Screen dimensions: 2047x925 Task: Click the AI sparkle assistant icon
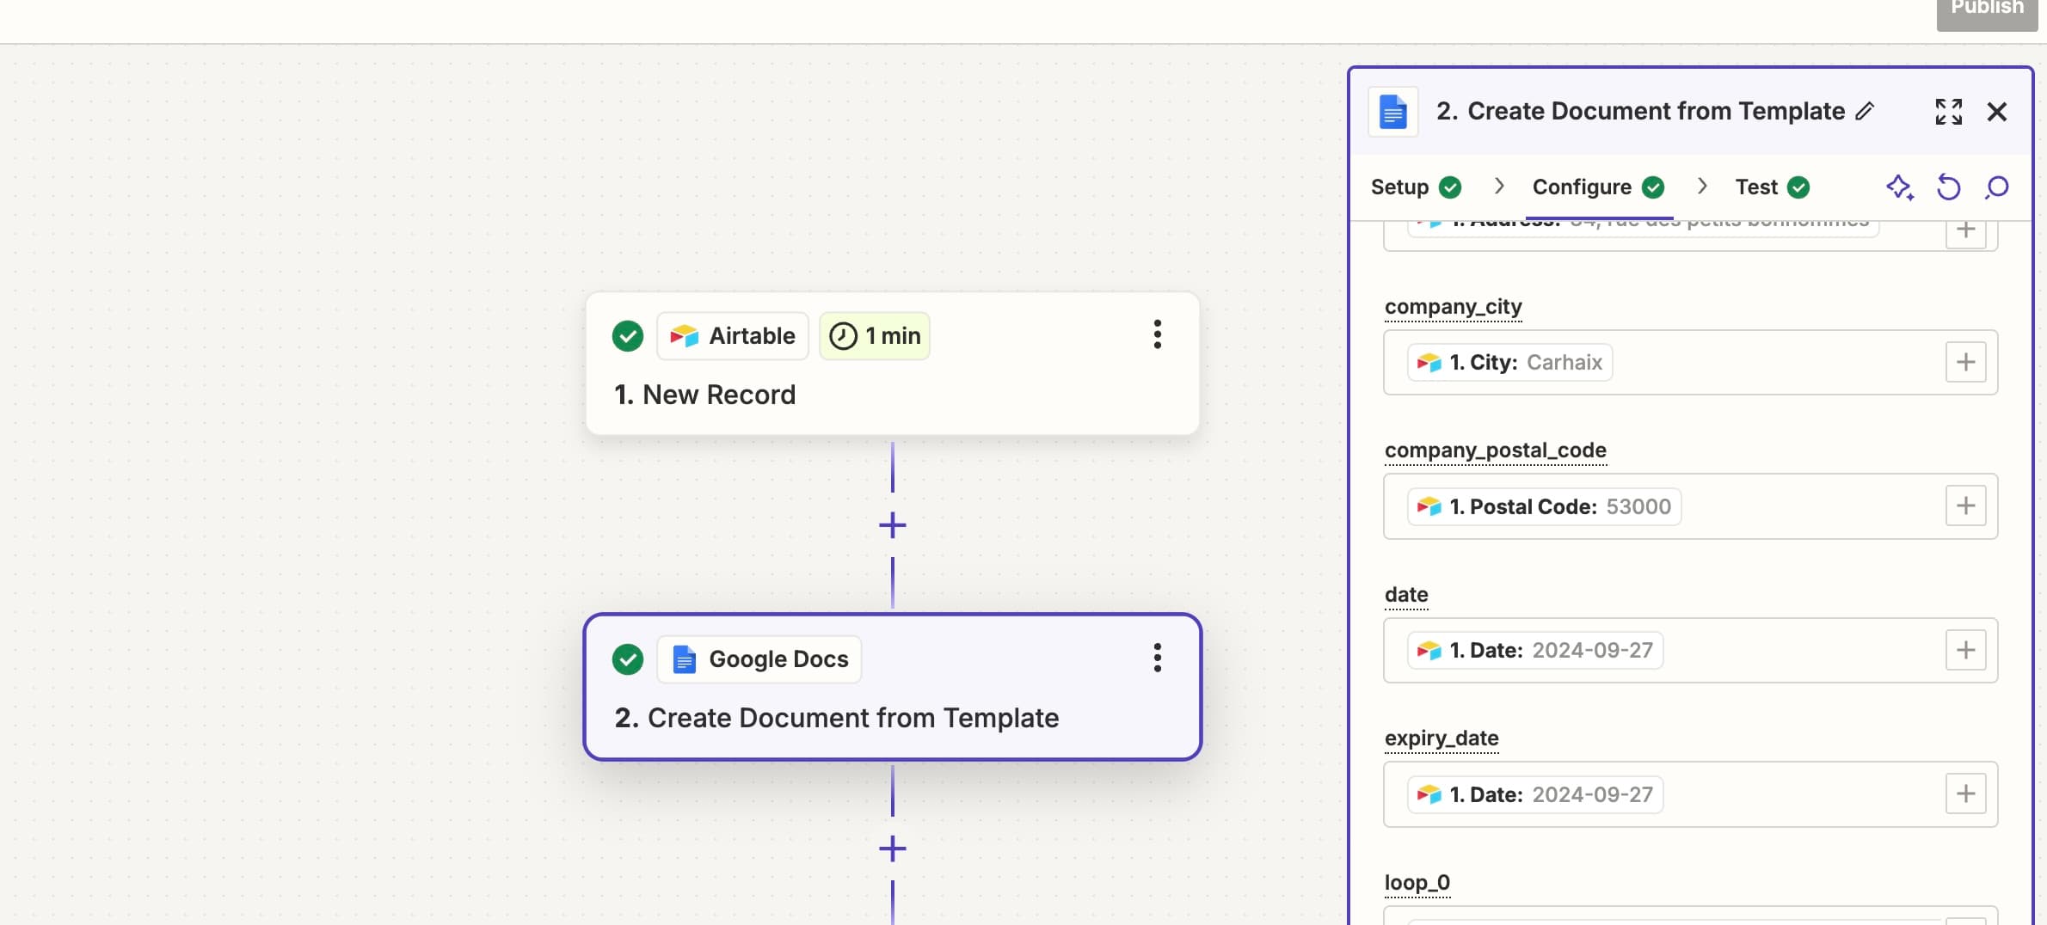(x=1899, y=187)
